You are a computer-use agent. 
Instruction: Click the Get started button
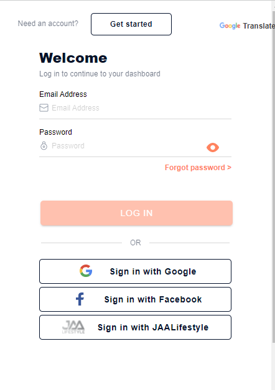(131, 24)
